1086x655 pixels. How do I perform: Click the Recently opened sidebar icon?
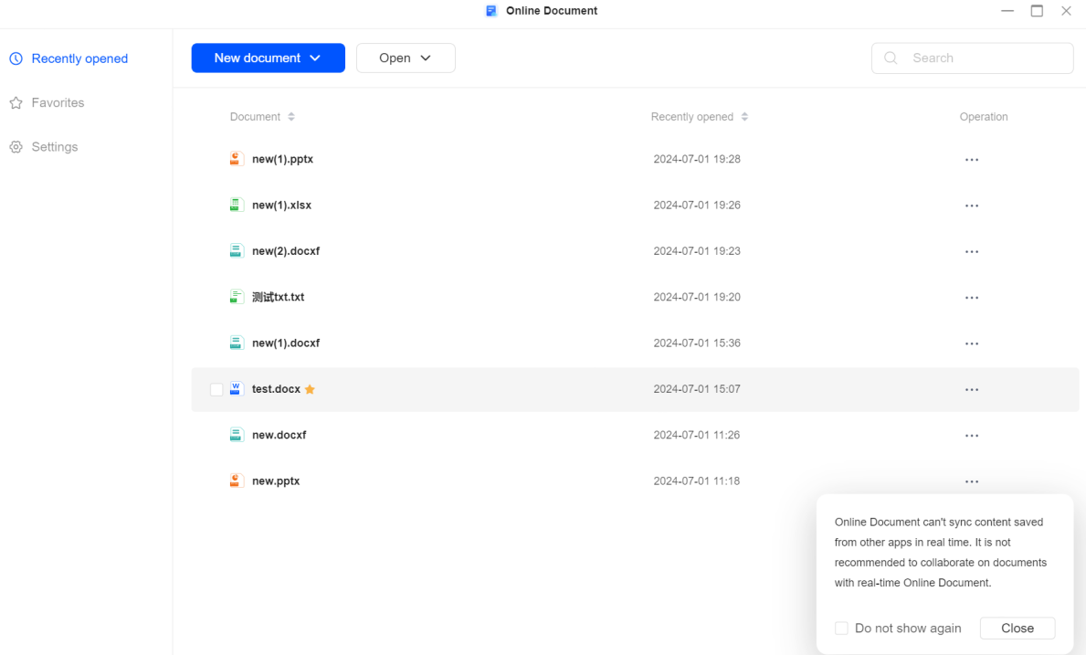15,58
